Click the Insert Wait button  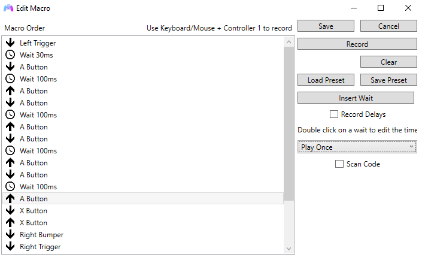pos(356,98)
